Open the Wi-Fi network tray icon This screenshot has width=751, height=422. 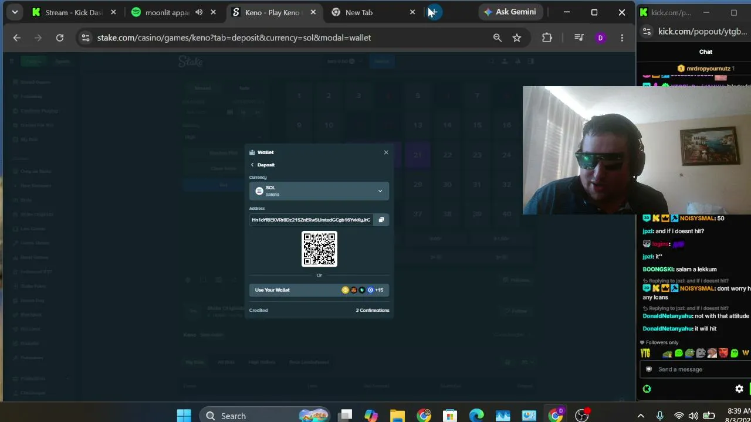pos(679,416)
